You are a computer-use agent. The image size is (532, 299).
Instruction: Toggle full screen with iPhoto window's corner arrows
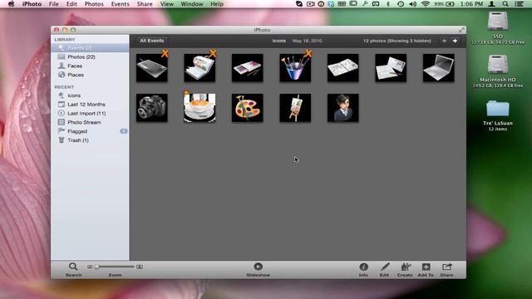point(461,30)
